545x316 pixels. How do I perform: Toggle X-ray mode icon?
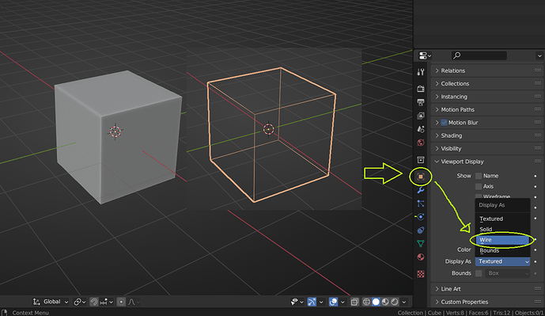click(x=354, y=302)
